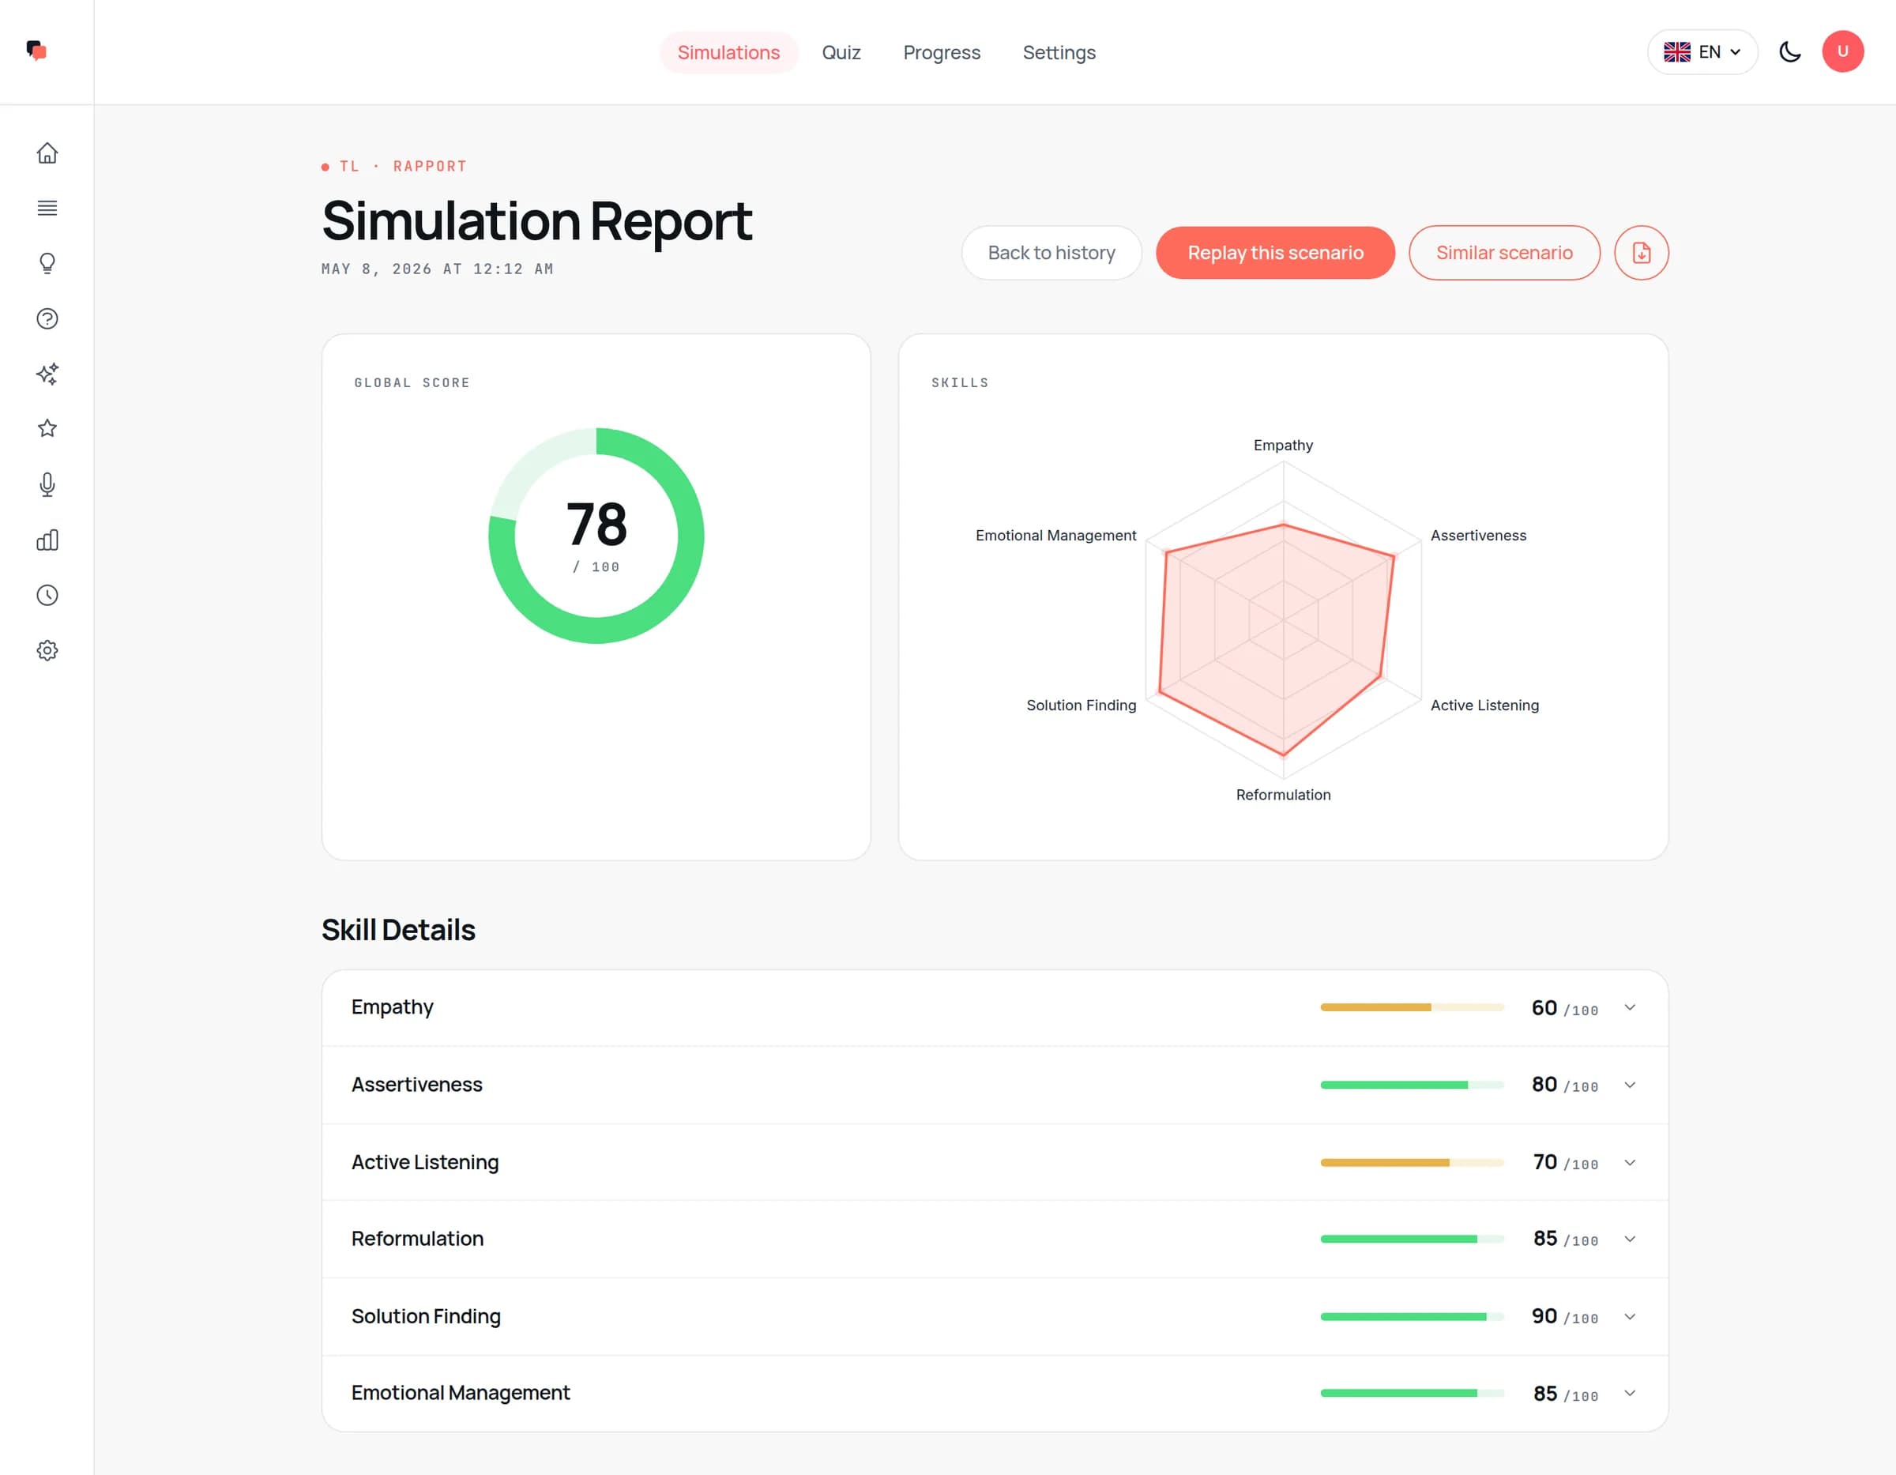Click the gear settings sidebar icon
The height and width of the screenshot is (1475, 1896).
(47, 650)
